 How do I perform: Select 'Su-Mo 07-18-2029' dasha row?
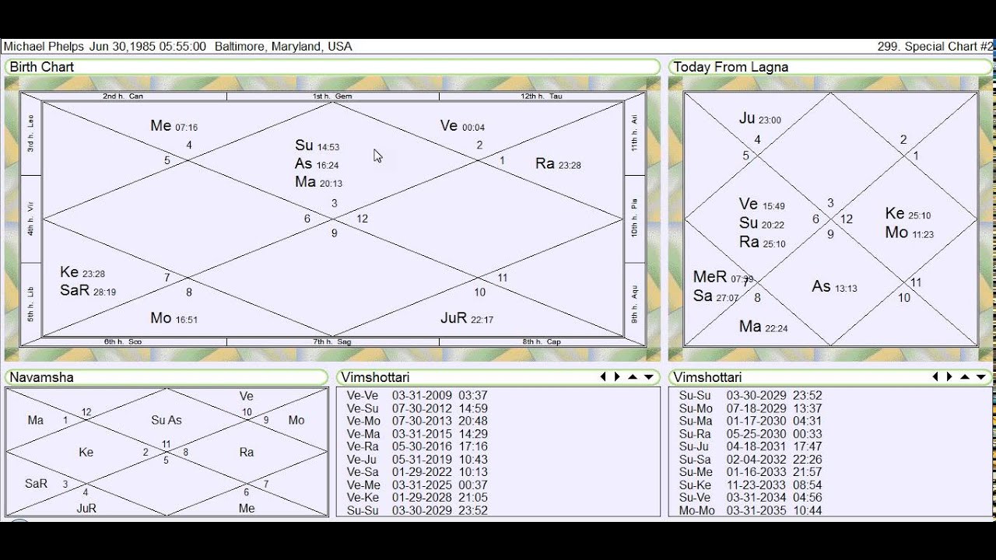click(x=751, y=408)
